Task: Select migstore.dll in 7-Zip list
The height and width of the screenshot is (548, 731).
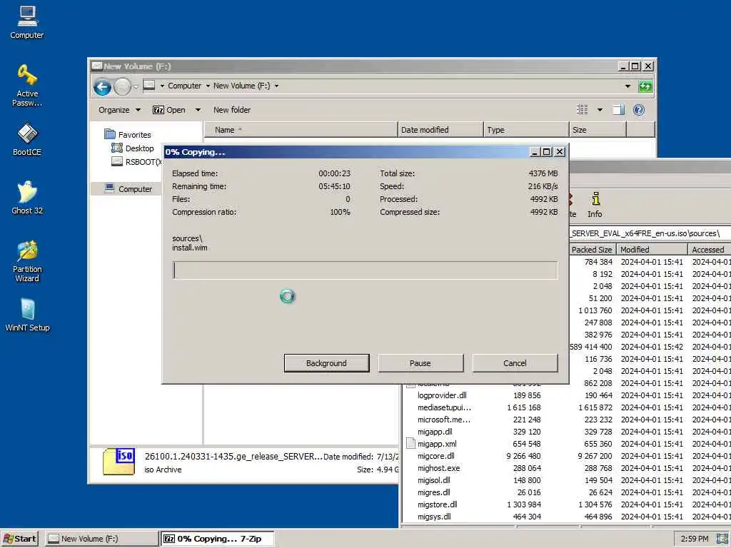Action: [438, 504]
